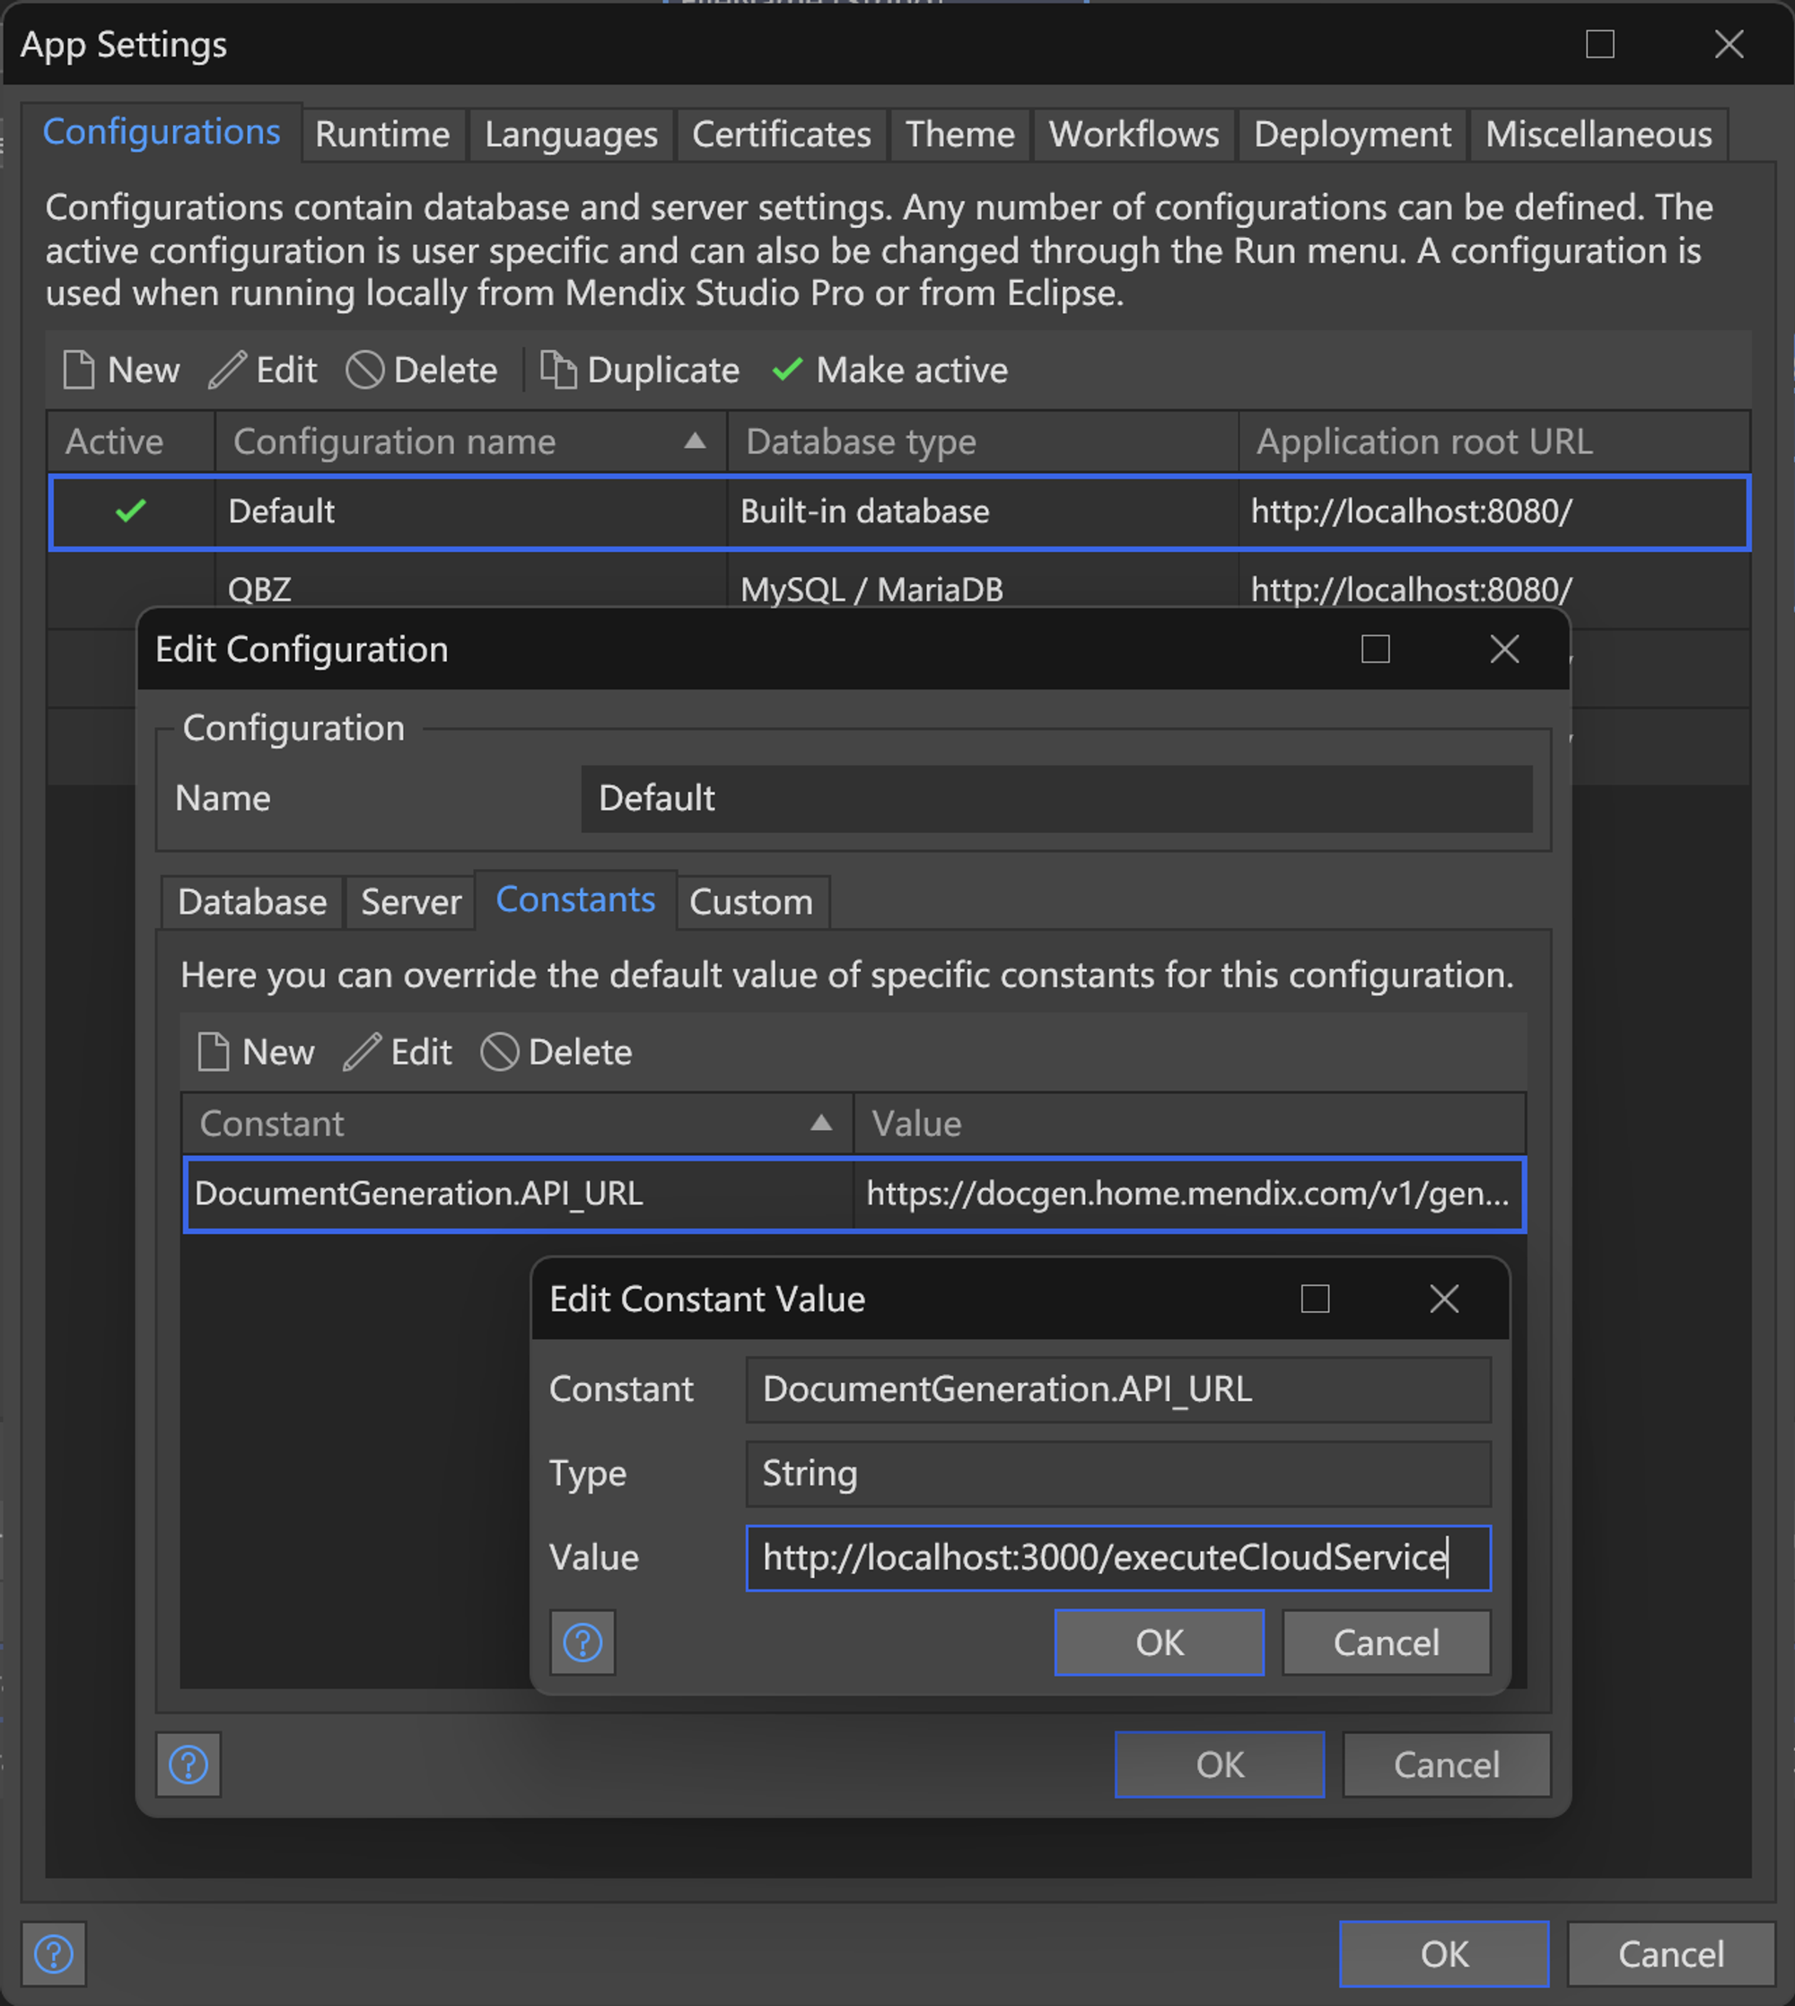Switch to the Configurations tab
Screen dimensions: 1795x2006
tap(162, 132)
